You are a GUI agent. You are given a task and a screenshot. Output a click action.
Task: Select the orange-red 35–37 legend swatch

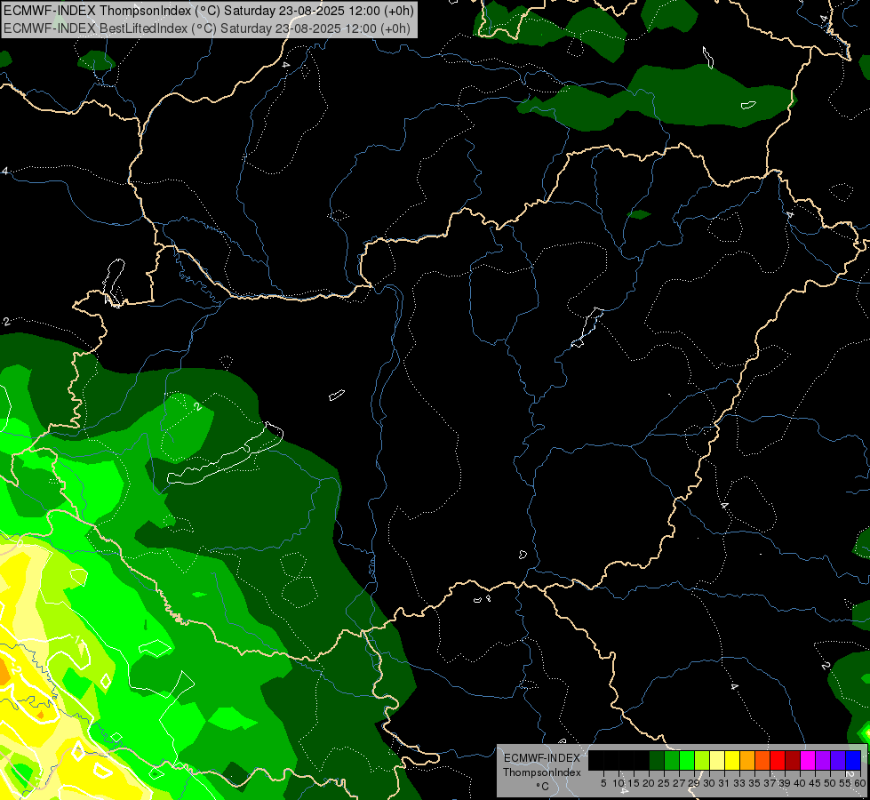click(762, 760)
